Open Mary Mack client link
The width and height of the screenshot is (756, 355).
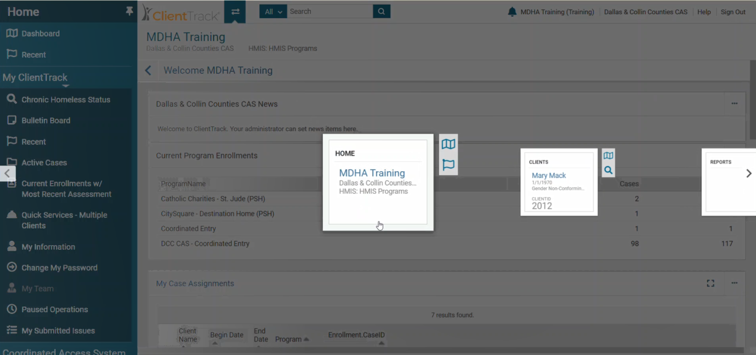coord(549,176)
